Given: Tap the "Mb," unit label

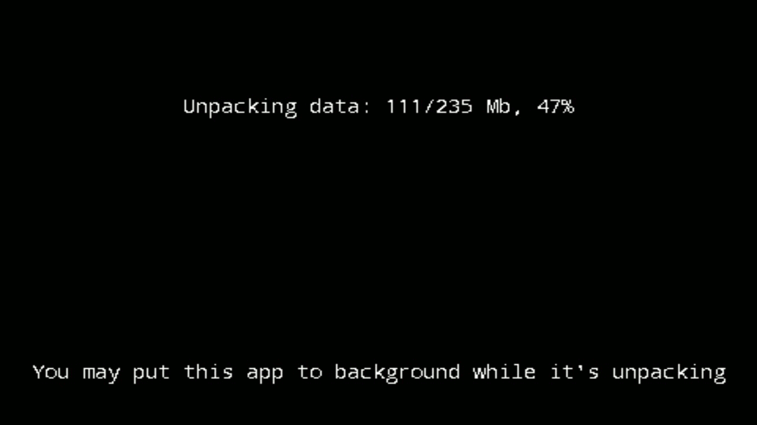Looking at the screenshot, I should coord(504,107).
